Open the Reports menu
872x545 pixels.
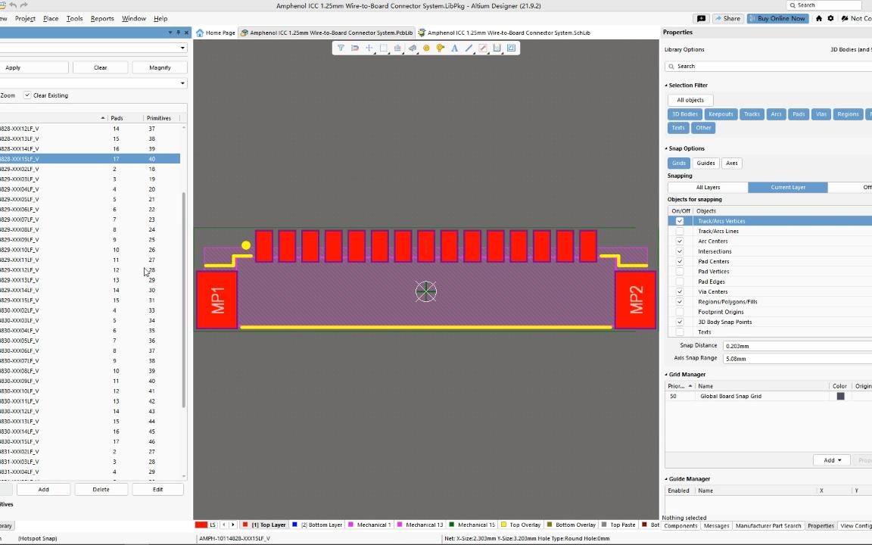pyautogui.click(x=102, y=18)
